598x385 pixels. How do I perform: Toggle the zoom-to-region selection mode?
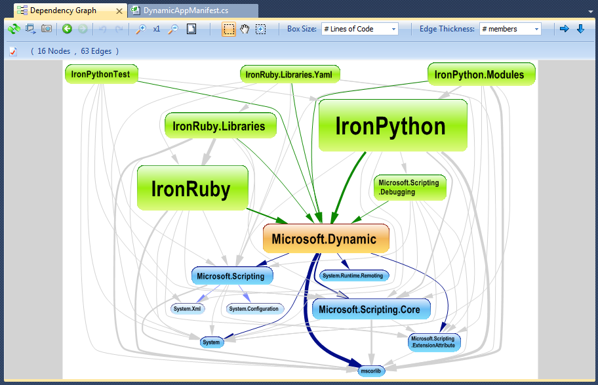click(x=260, y=29)
